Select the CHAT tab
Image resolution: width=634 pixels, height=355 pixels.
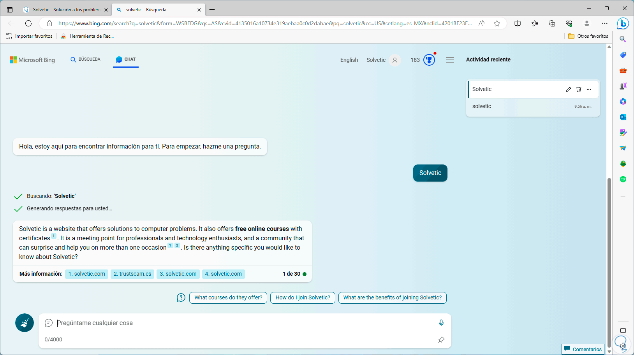(x=126, y=59)
